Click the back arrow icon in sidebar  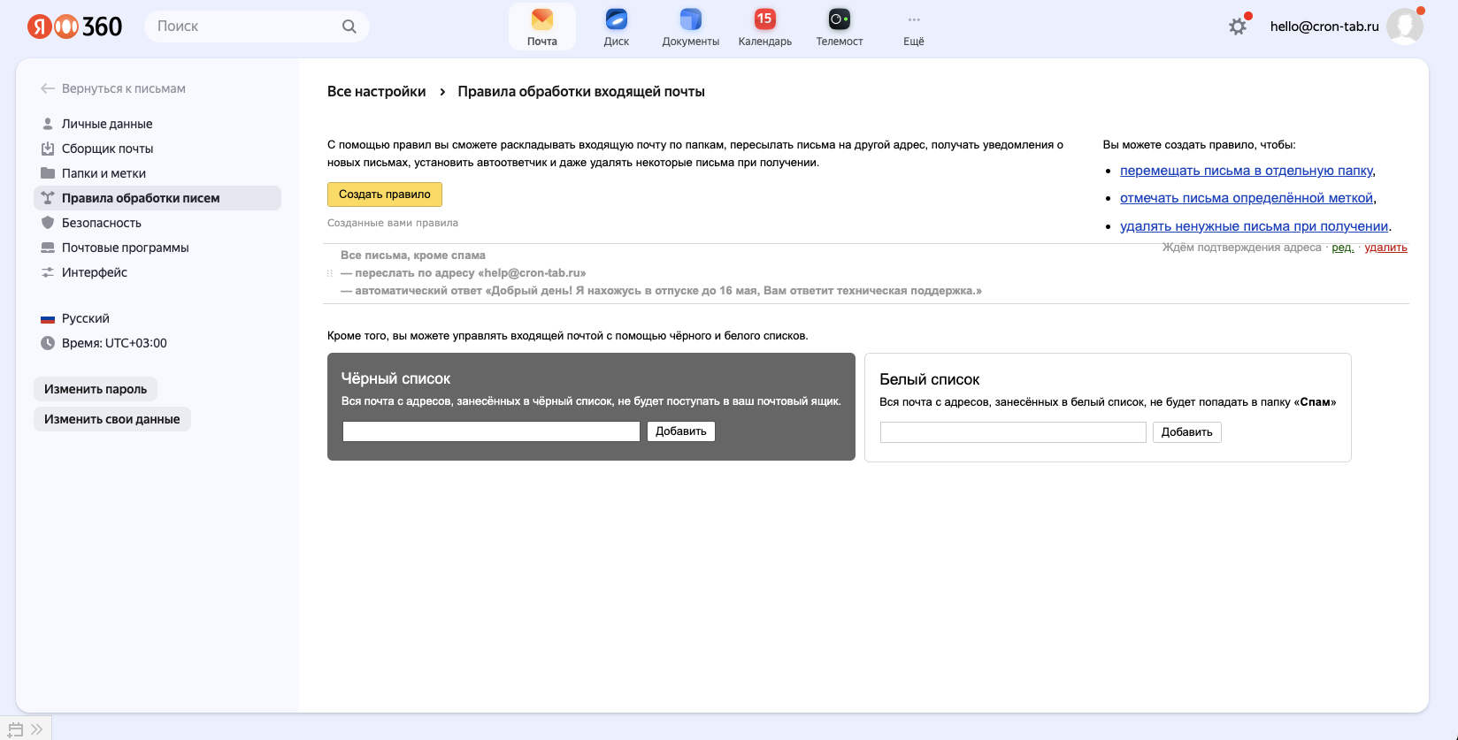pos(48,88)
